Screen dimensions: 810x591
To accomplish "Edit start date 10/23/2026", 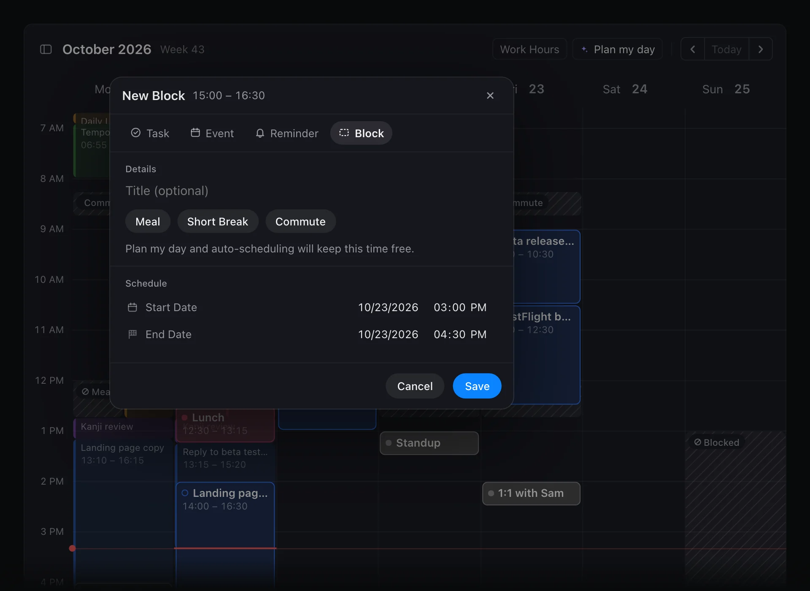I will click(x=388, y=307).
